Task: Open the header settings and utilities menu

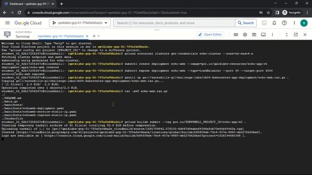Action: tap(294, 23)
